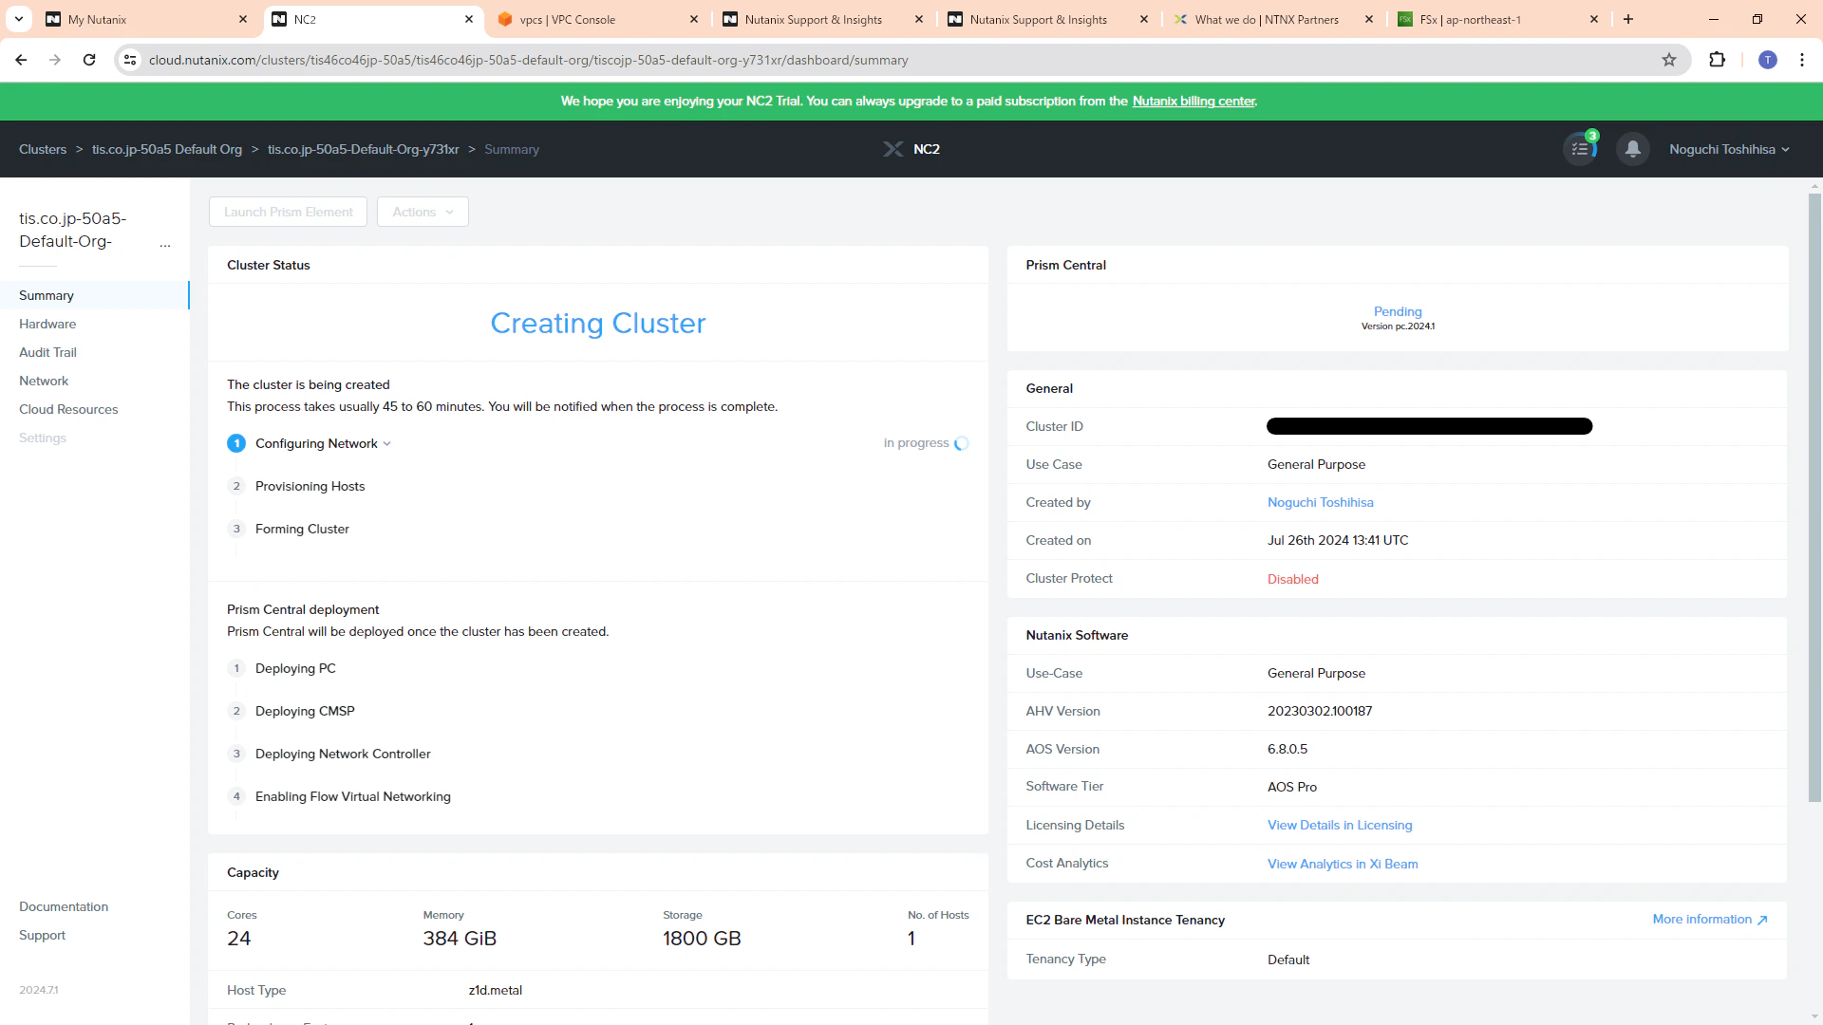Open the notifications bell icon
The height and width of the screenshot is (1025, 1823).
(x=1633, y=149)
